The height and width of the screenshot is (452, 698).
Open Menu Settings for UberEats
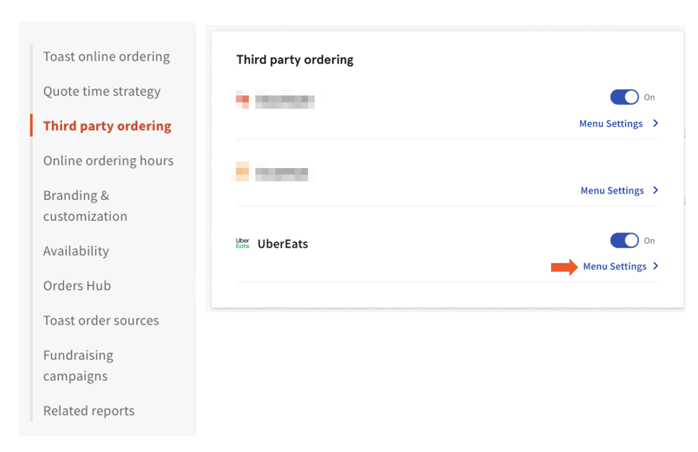tap(615, 266)
